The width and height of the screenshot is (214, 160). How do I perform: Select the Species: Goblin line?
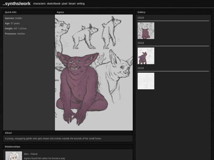[13, 18]
